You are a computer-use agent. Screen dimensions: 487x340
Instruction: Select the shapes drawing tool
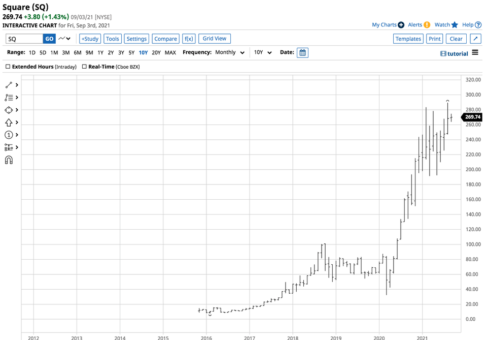click(x=9, y=110)
